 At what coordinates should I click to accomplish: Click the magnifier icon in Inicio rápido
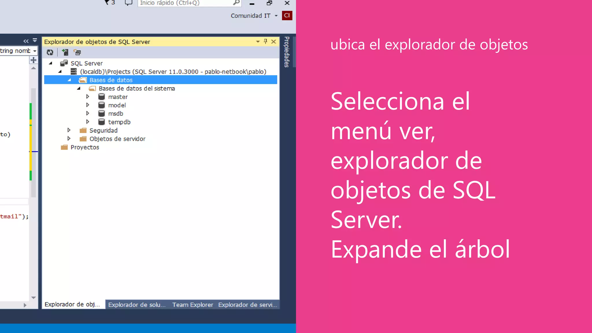click(x=236, y=3)
